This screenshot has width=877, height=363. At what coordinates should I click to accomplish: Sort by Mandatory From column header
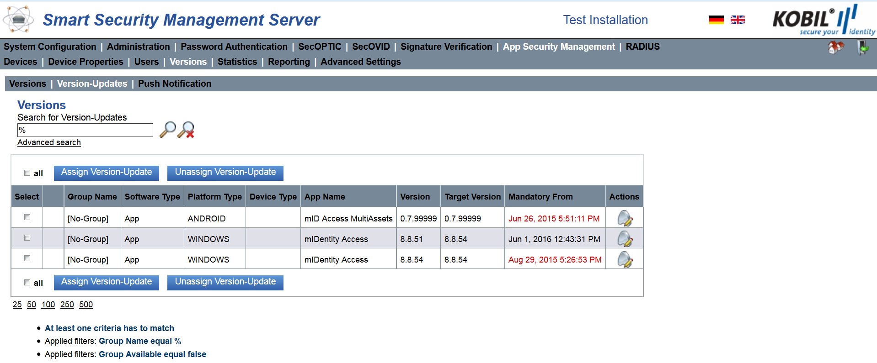[x=540, y=197]
